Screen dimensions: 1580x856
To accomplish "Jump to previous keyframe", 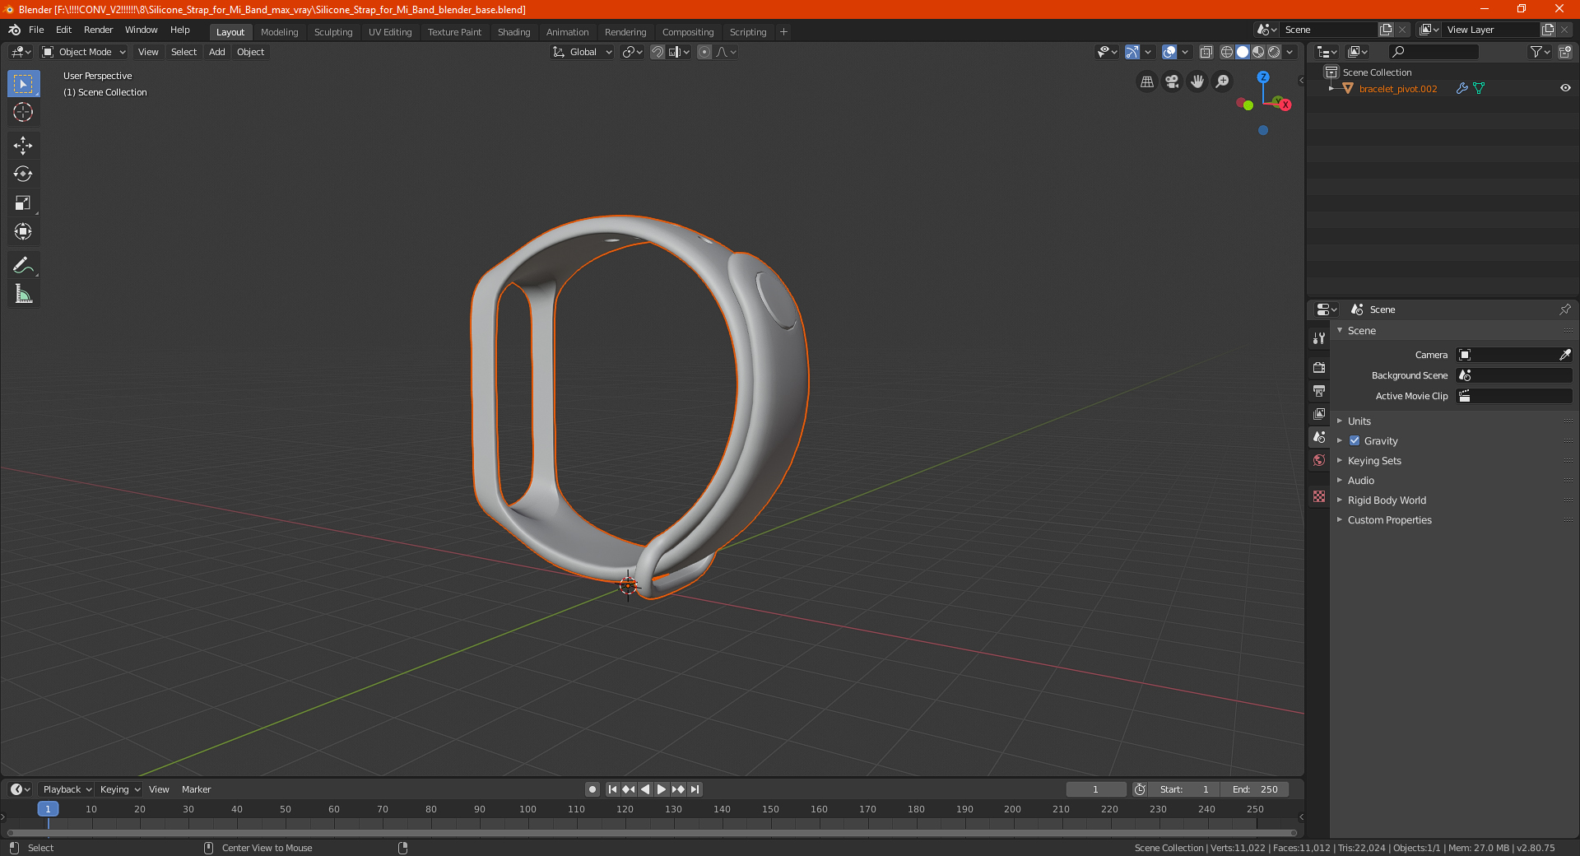I will (x=629, y=789).
